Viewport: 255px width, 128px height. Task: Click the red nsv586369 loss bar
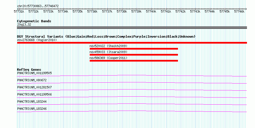pos(134,61)
